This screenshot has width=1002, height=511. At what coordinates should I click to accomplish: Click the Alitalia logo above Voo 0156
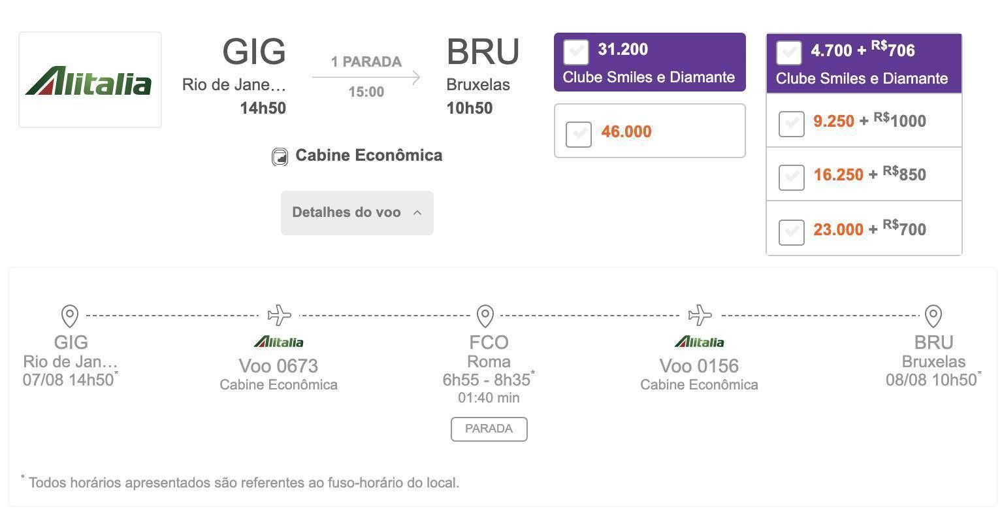[699, 342]
